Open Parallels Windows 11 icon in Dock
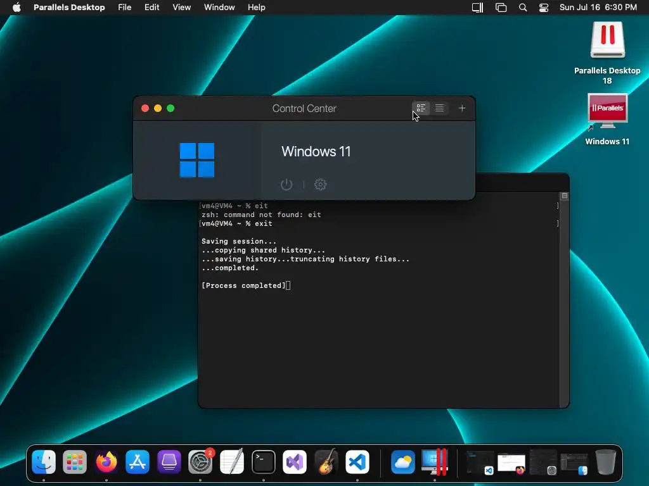Image resolution: width=649 pixels, height=486 pixels. (434, 461)
